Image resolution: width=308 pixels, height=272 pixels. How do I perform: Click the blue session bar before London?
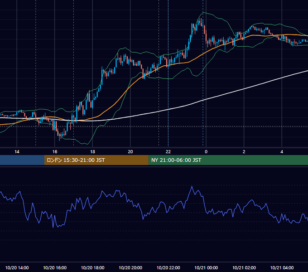[x=22, y=160]
